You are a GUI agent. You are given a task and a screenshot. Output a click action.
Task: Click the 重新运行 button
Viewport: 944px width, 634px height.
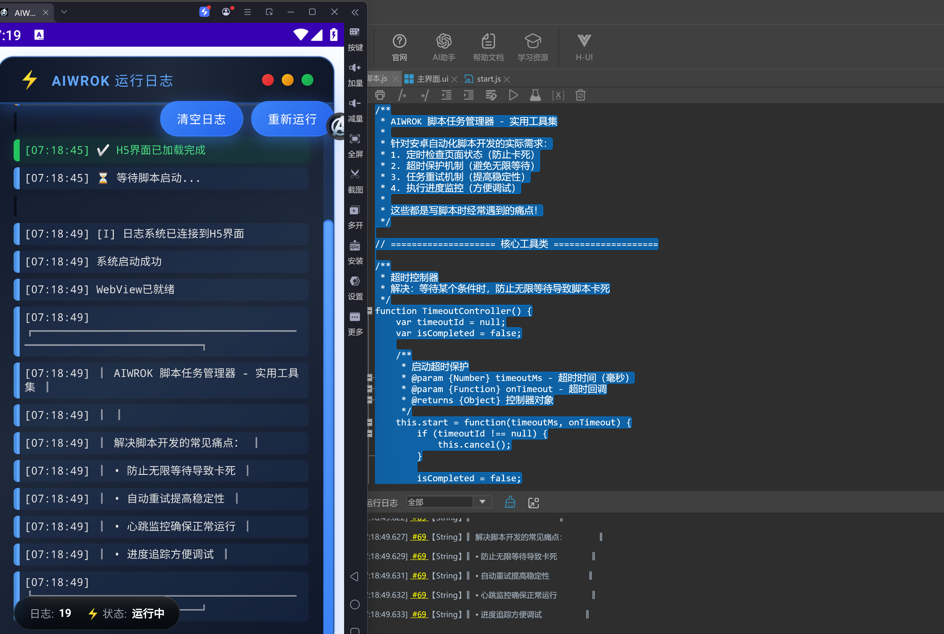click(x=292, y=119)
